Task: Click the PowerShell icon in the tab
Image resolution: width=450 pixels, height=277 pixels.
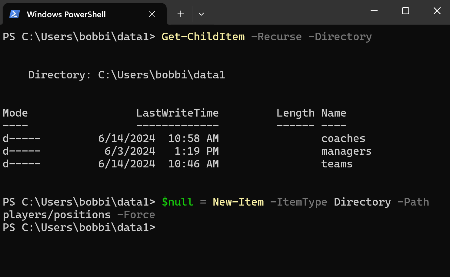Action: [15, 14]
